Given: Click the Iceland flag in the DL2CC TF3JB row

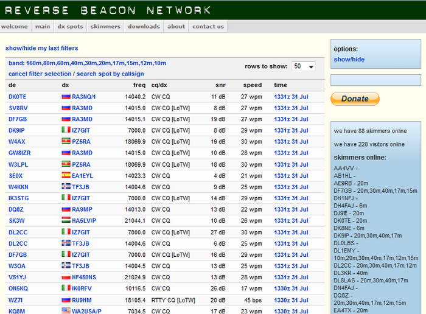Looking at the screenshot, I should tap(66, 243).
